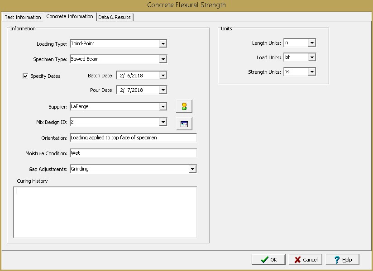Click the mix design details icon button
Screen dimensions: 373x271
point(184,124)
